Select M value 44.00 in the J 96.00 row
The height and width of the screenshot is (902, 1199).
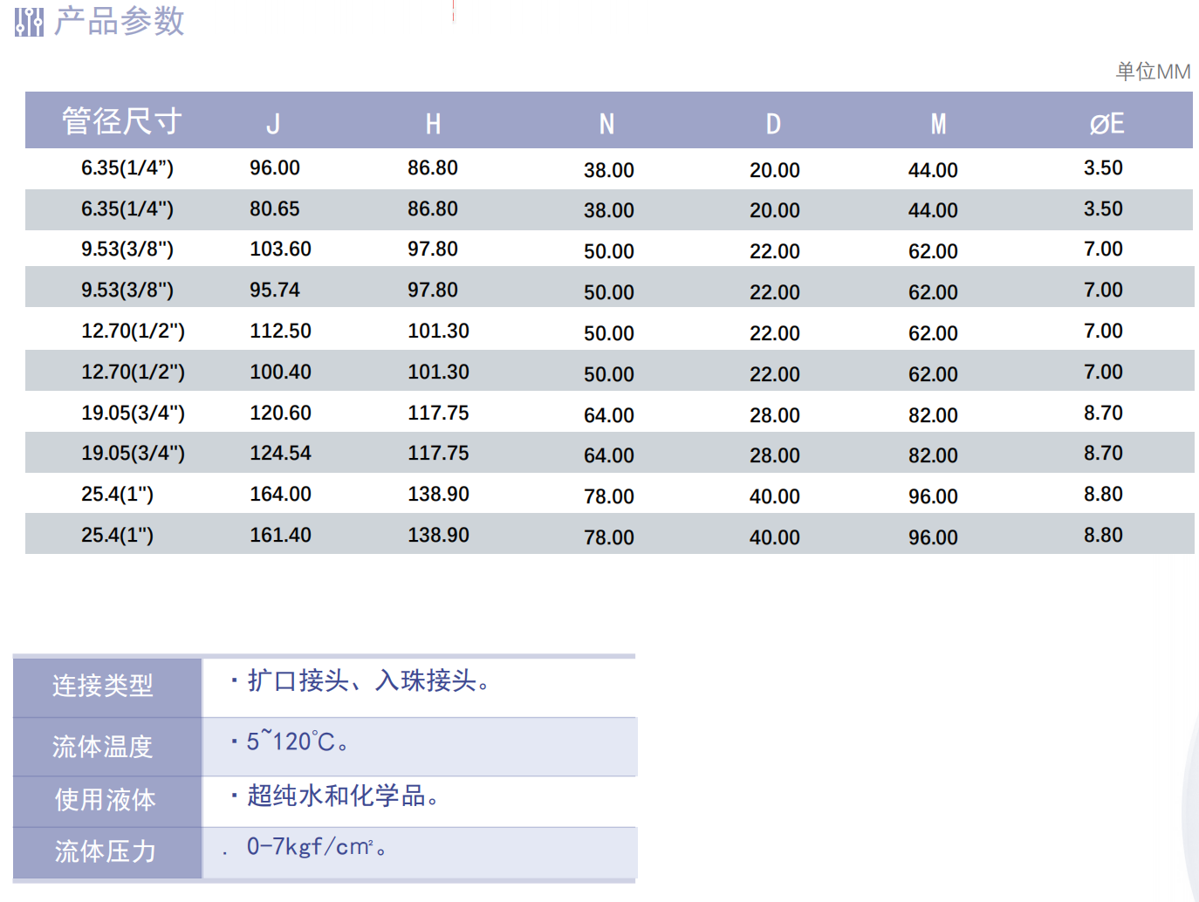(x=933, y=170)
